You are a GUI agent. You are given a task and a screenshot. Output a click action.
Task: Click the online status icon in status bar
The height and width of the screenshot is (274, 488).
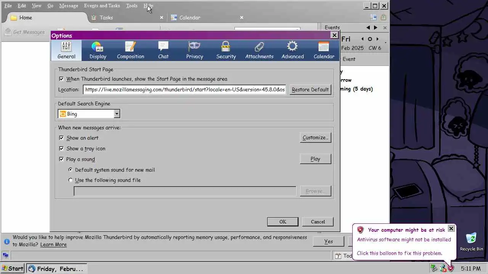[x=5, y=255]
